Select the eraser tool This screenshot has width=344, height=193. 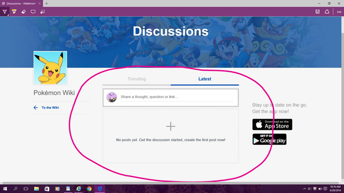tap(24, 12)
